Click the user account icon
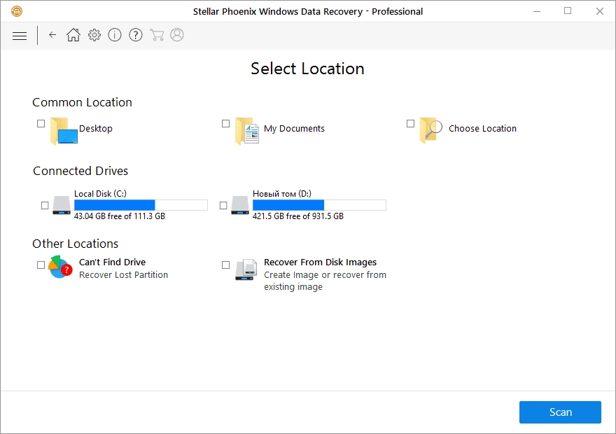The width and height of the screenshot is (616, 434). [x=177, y=35]
